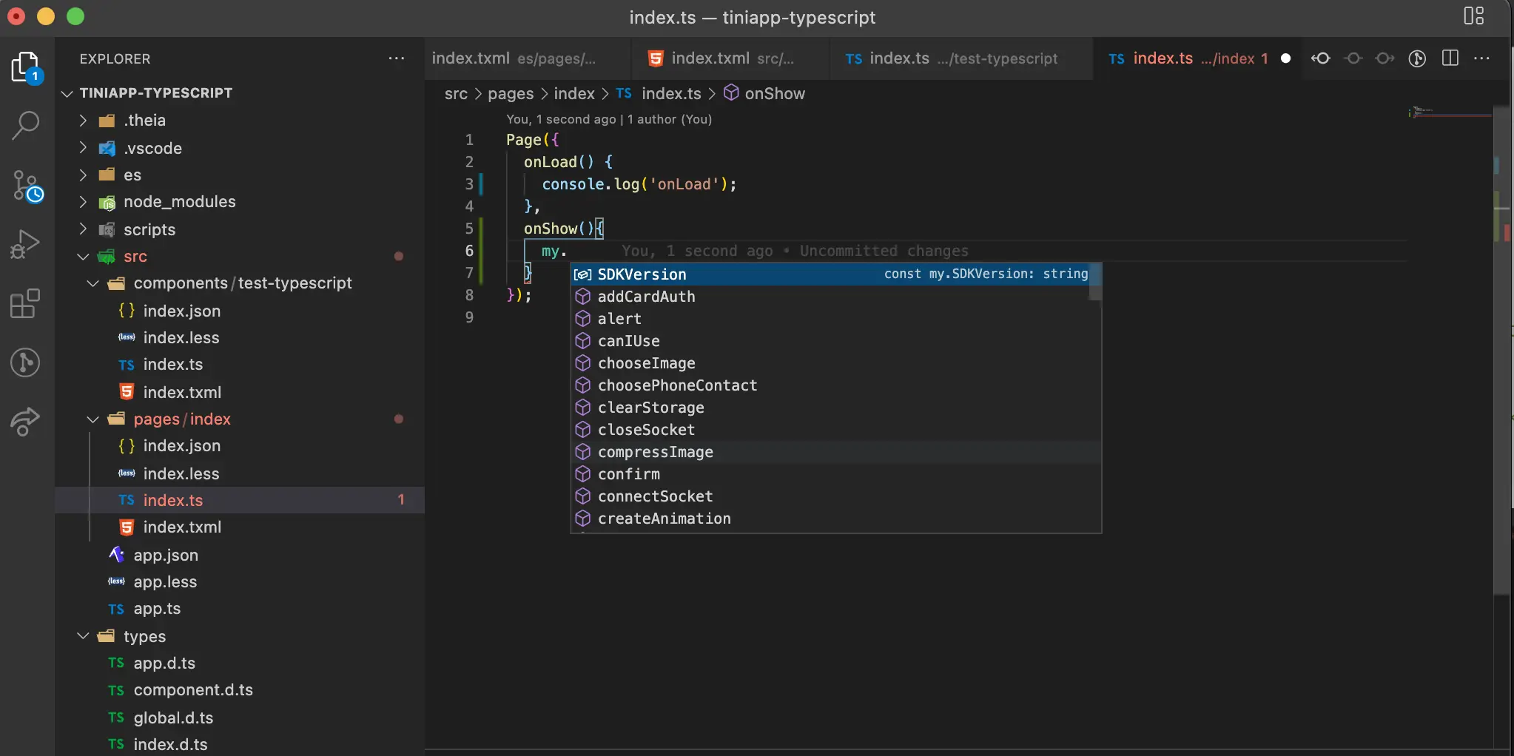The image size is (1514, 756).
Task: Collapse the types folder
Action: 83,636
